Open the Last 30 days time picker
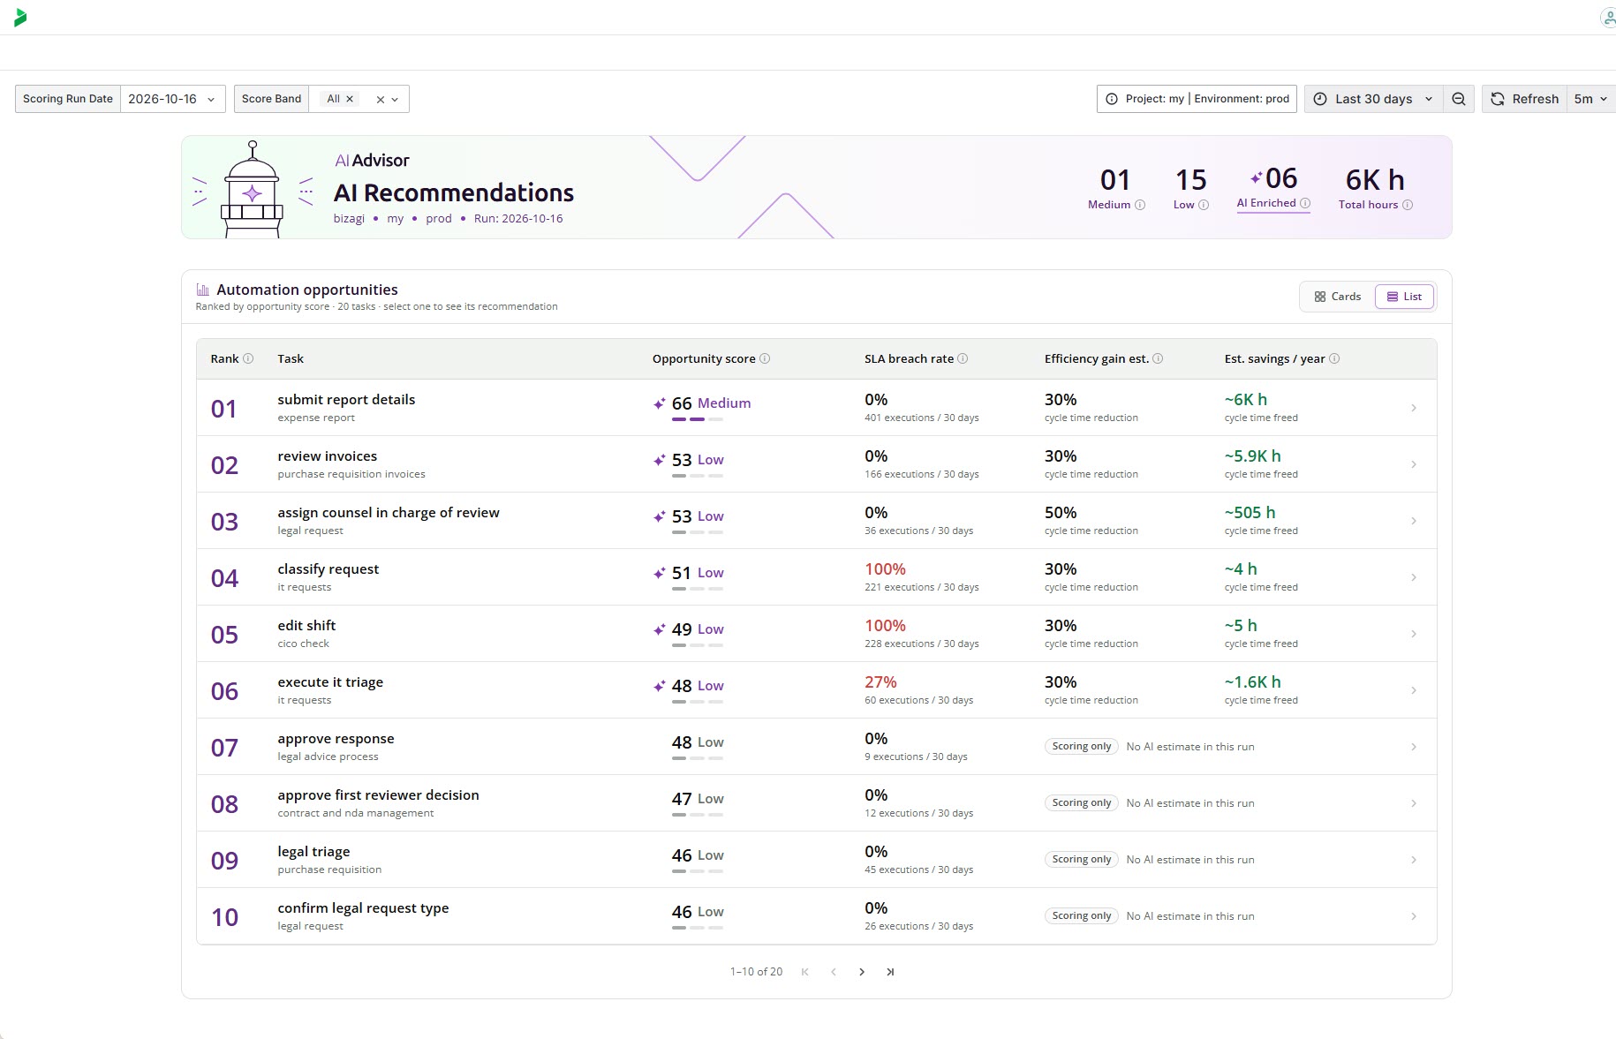The height and width of the screenshot is (1039, 1616). coord(1374,99)
